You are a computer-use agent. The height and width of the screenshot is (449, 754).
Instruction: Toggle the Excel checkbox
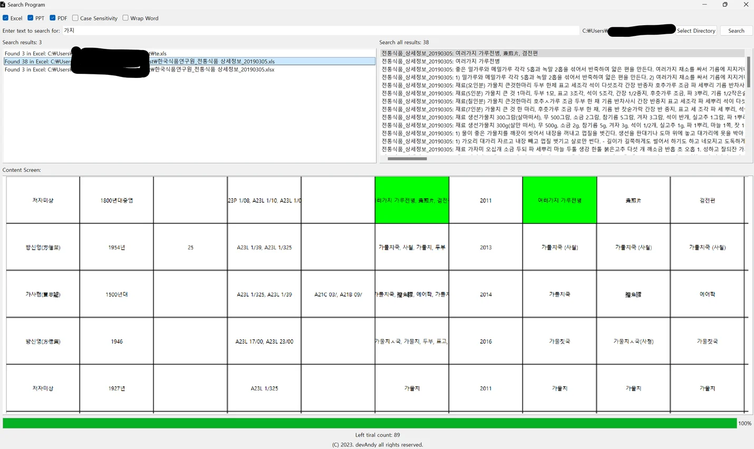point(6,18)
